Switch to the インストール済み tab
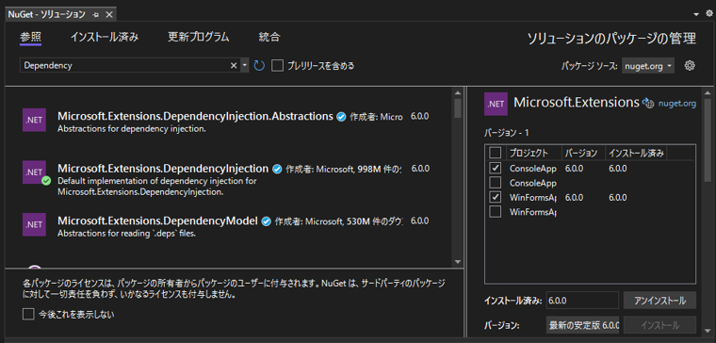Image resolution: width=716 pixels, height=343 pixels. [105, 37]
